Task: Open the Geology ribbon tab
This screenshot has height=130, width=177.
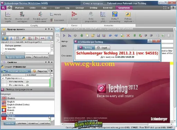Action: pyautogui.click(x=80, y=8)
